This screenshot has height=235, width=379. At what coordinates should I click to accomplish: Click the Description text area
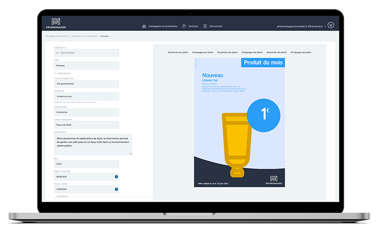[x=93, y=144]
